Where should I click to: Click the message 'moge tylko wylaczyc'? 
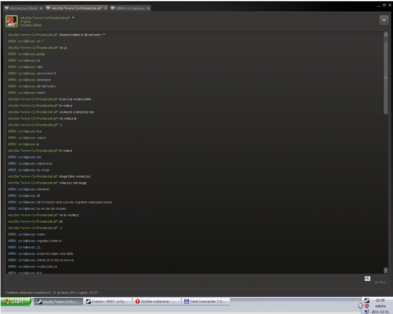(x=75, y=176)
